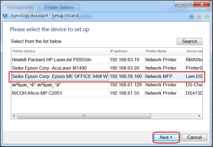
Task: Click the Synology Assistant title bar icon
Action: (5, 16)
